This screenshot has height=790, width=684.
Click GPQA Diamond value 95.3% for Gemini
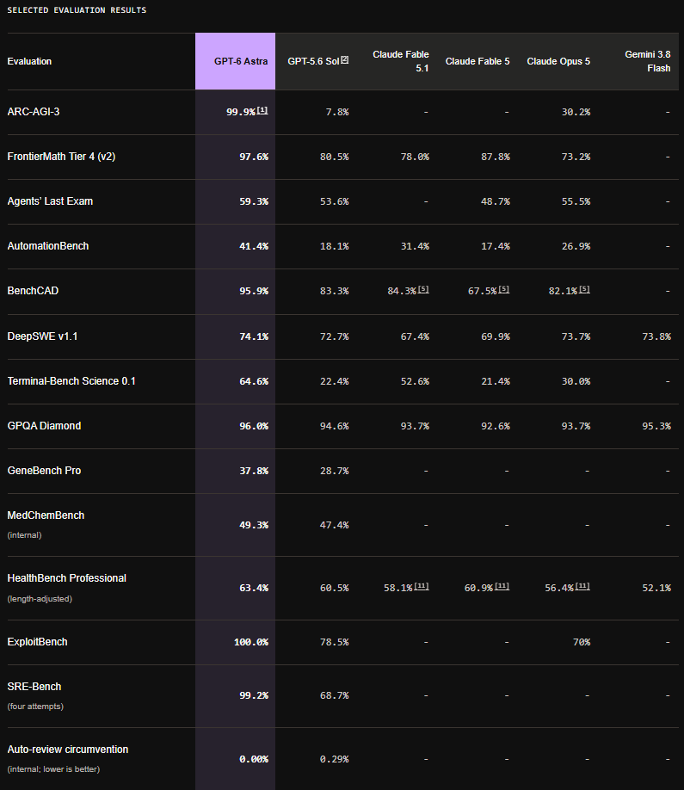tap(656, 426)
